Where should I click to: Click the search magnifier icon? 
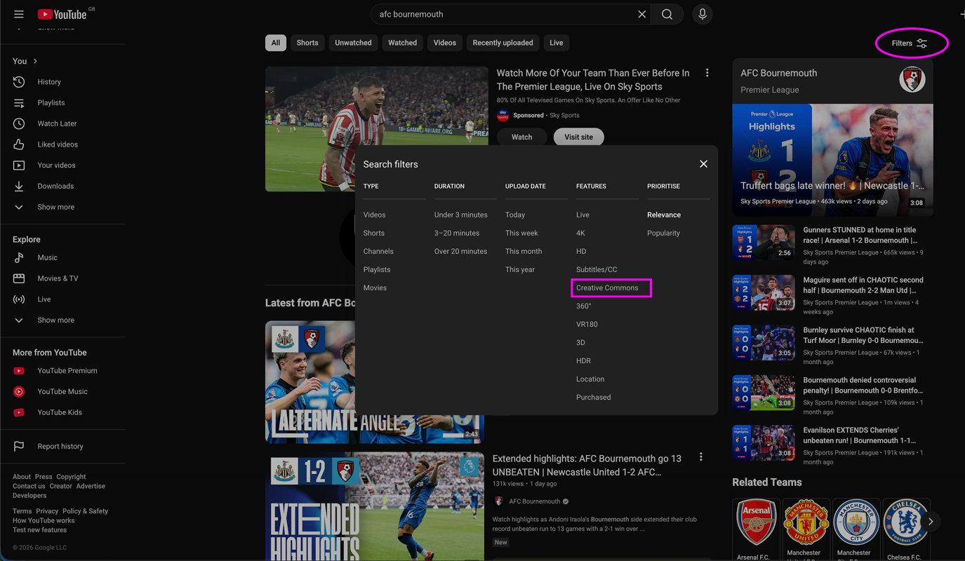click(665, 13)
